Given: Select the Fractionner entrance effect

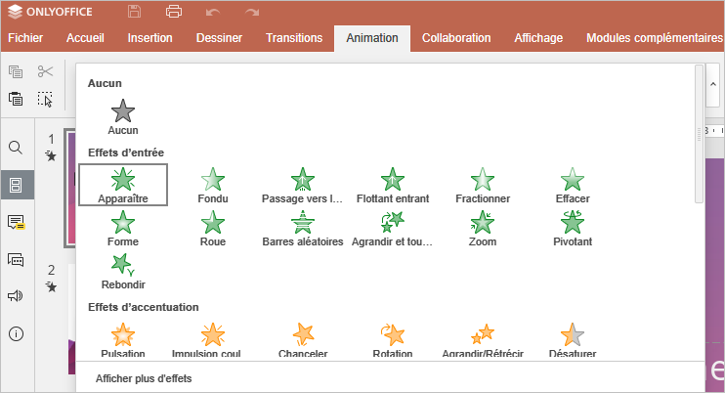Looking at the screenshot, I should click(x=482, y=184).
